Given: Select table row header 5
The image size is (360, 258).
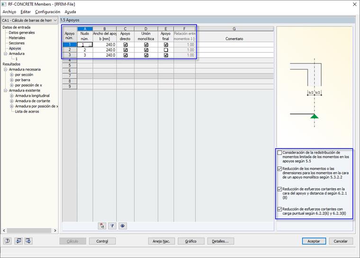Looking at the screenshot, I should [x=70, y=65].
